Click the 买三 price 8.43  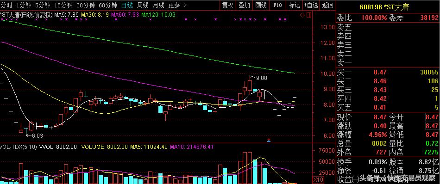point(380,90)
